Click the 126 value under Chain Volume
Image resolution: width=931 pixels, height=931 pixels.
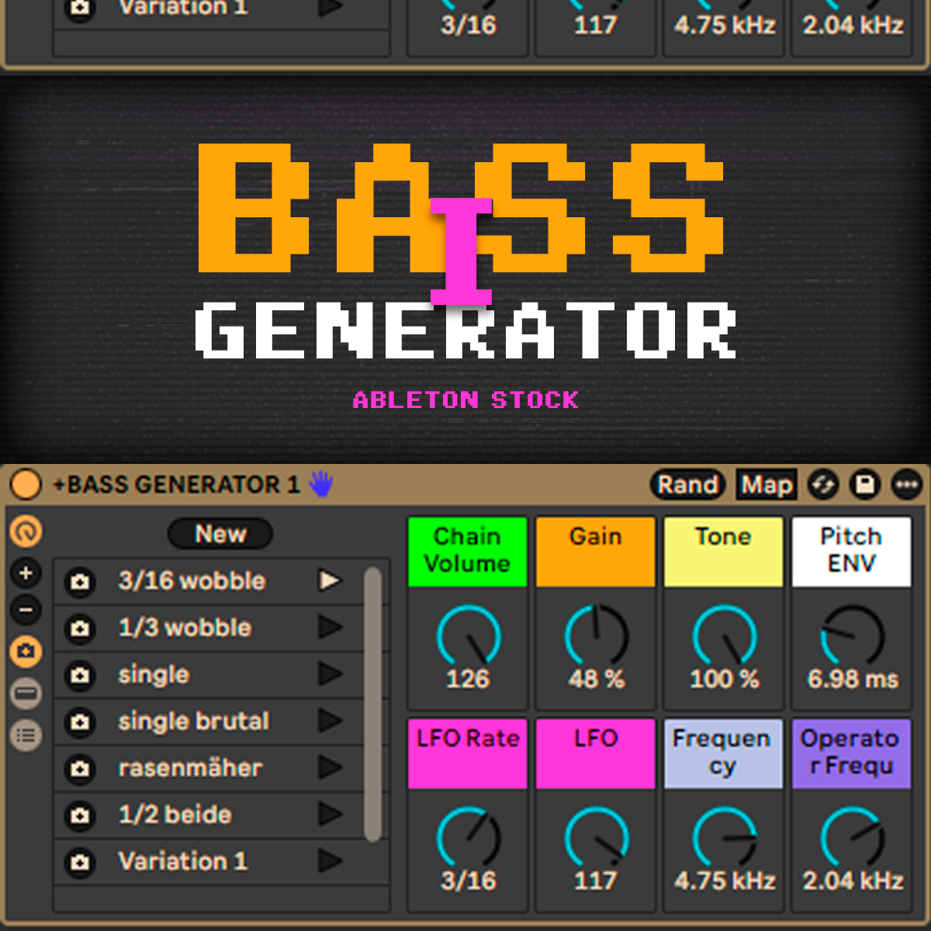coord(468,679)
